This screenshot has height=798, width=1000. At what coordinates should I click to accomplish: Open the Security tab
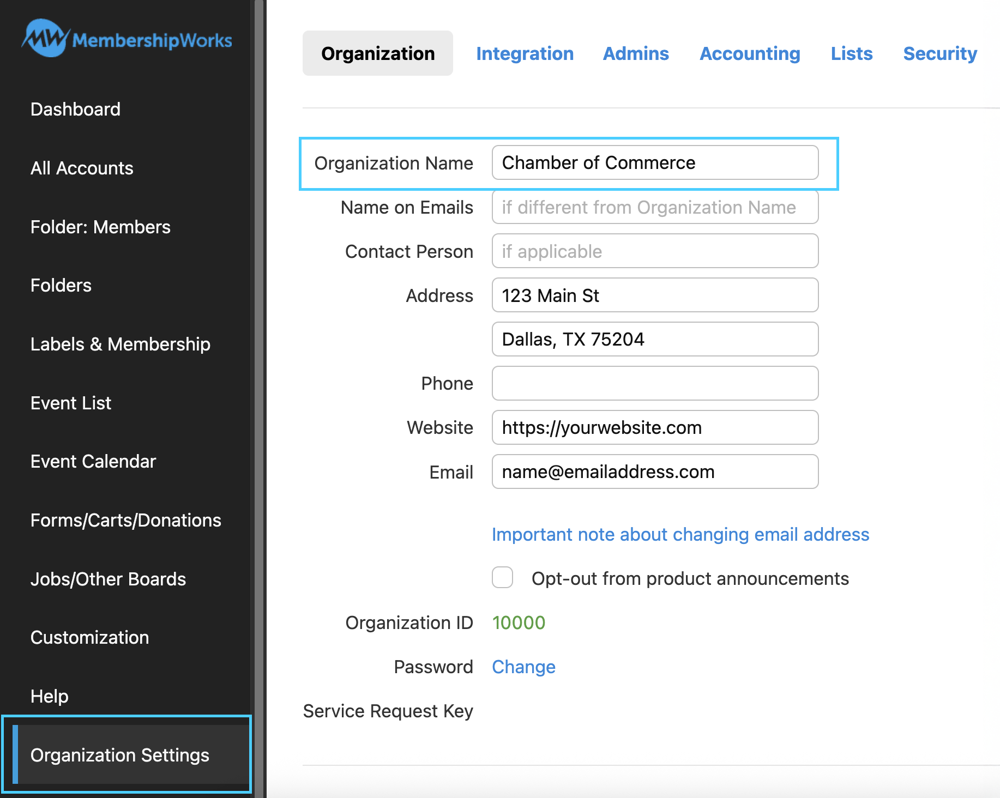[x=939, y=53]
